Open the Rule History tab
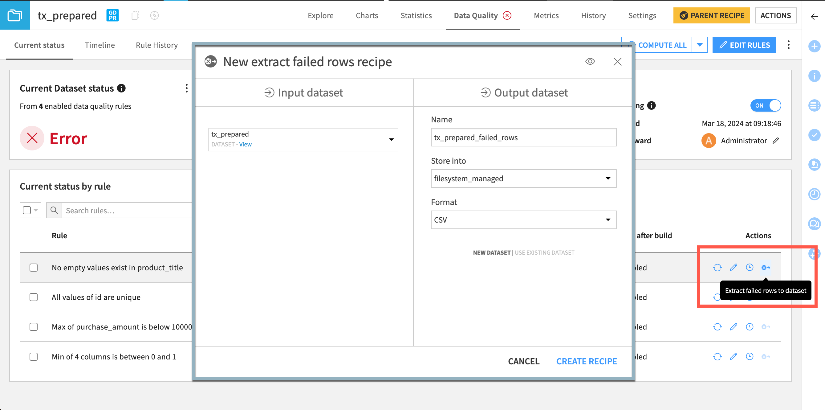Image resolution: width=825 pixels, height=410 pixels. (156, 45)
